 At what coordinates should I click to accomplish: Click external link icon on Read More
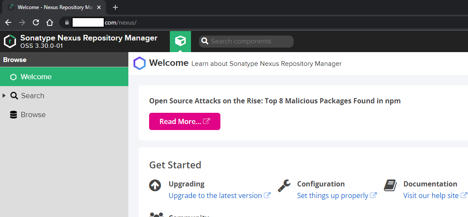(206, 121)
